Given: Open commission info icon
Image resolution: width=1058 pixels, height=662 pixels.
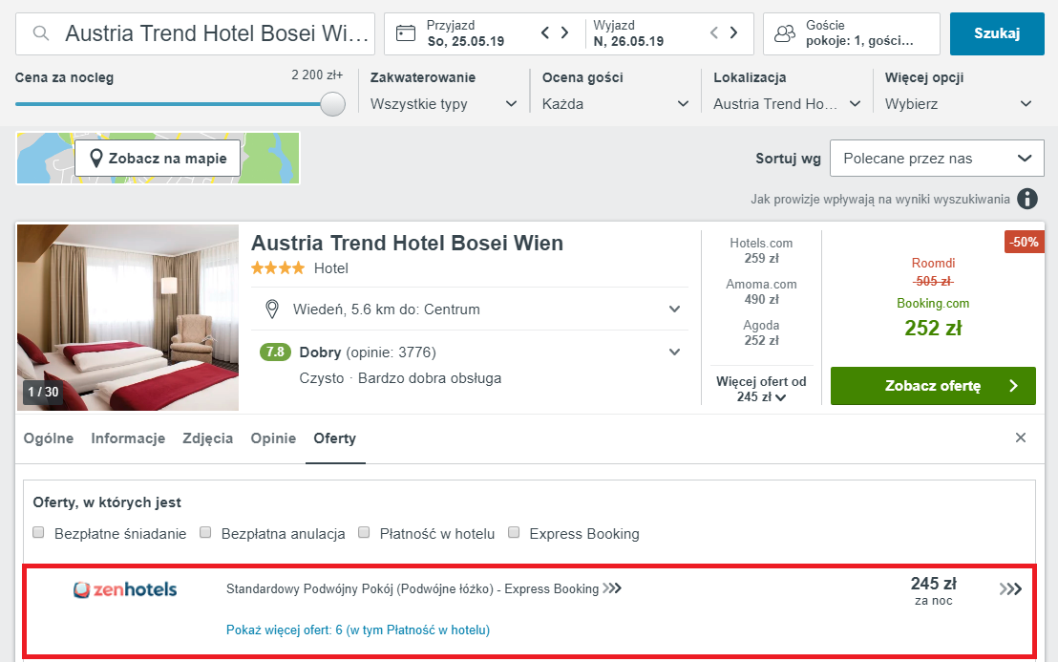Looking at the screenshot, I should point(1027,199).
